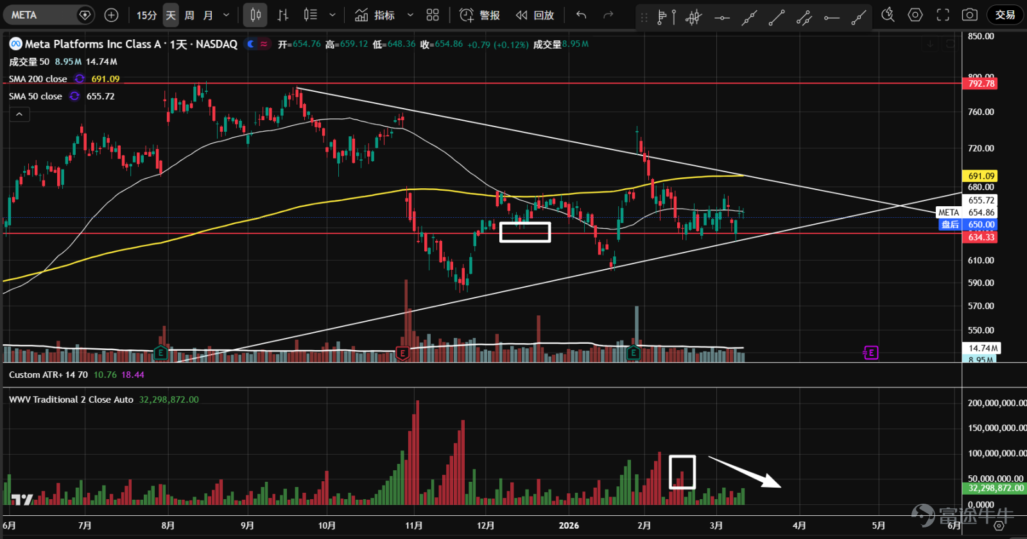The height and width of the screenshot is (539, 1027).
Task: Expand the chart type dropdown
Action: 332,15
